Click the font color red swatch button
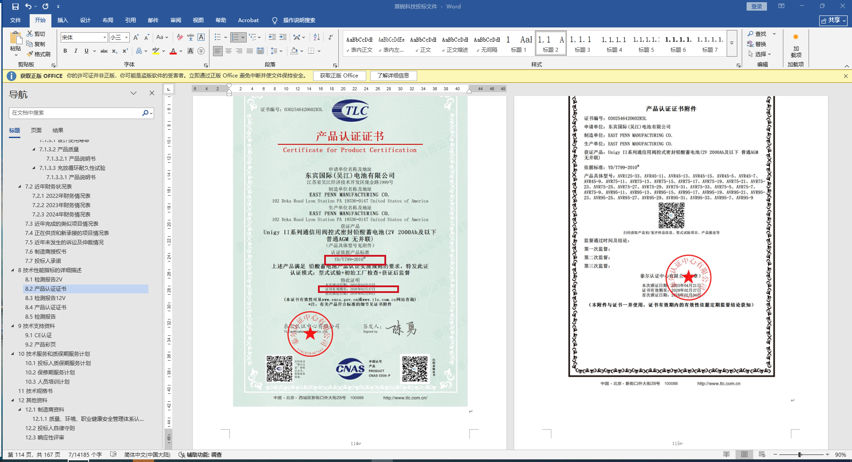 [173, 51]
